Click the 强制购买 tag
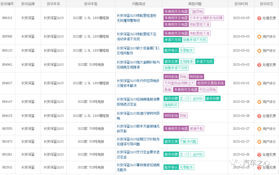This screenshot has width=279, height=175. [x=171, y=105]
